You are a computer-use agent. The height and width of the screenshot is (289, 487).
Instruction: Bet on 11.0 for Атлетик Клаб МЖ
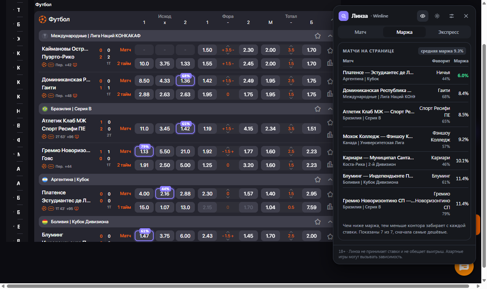click(144, 129)
